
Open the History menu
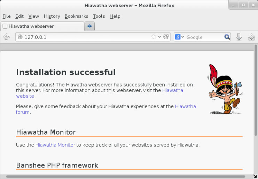(52, 16)
